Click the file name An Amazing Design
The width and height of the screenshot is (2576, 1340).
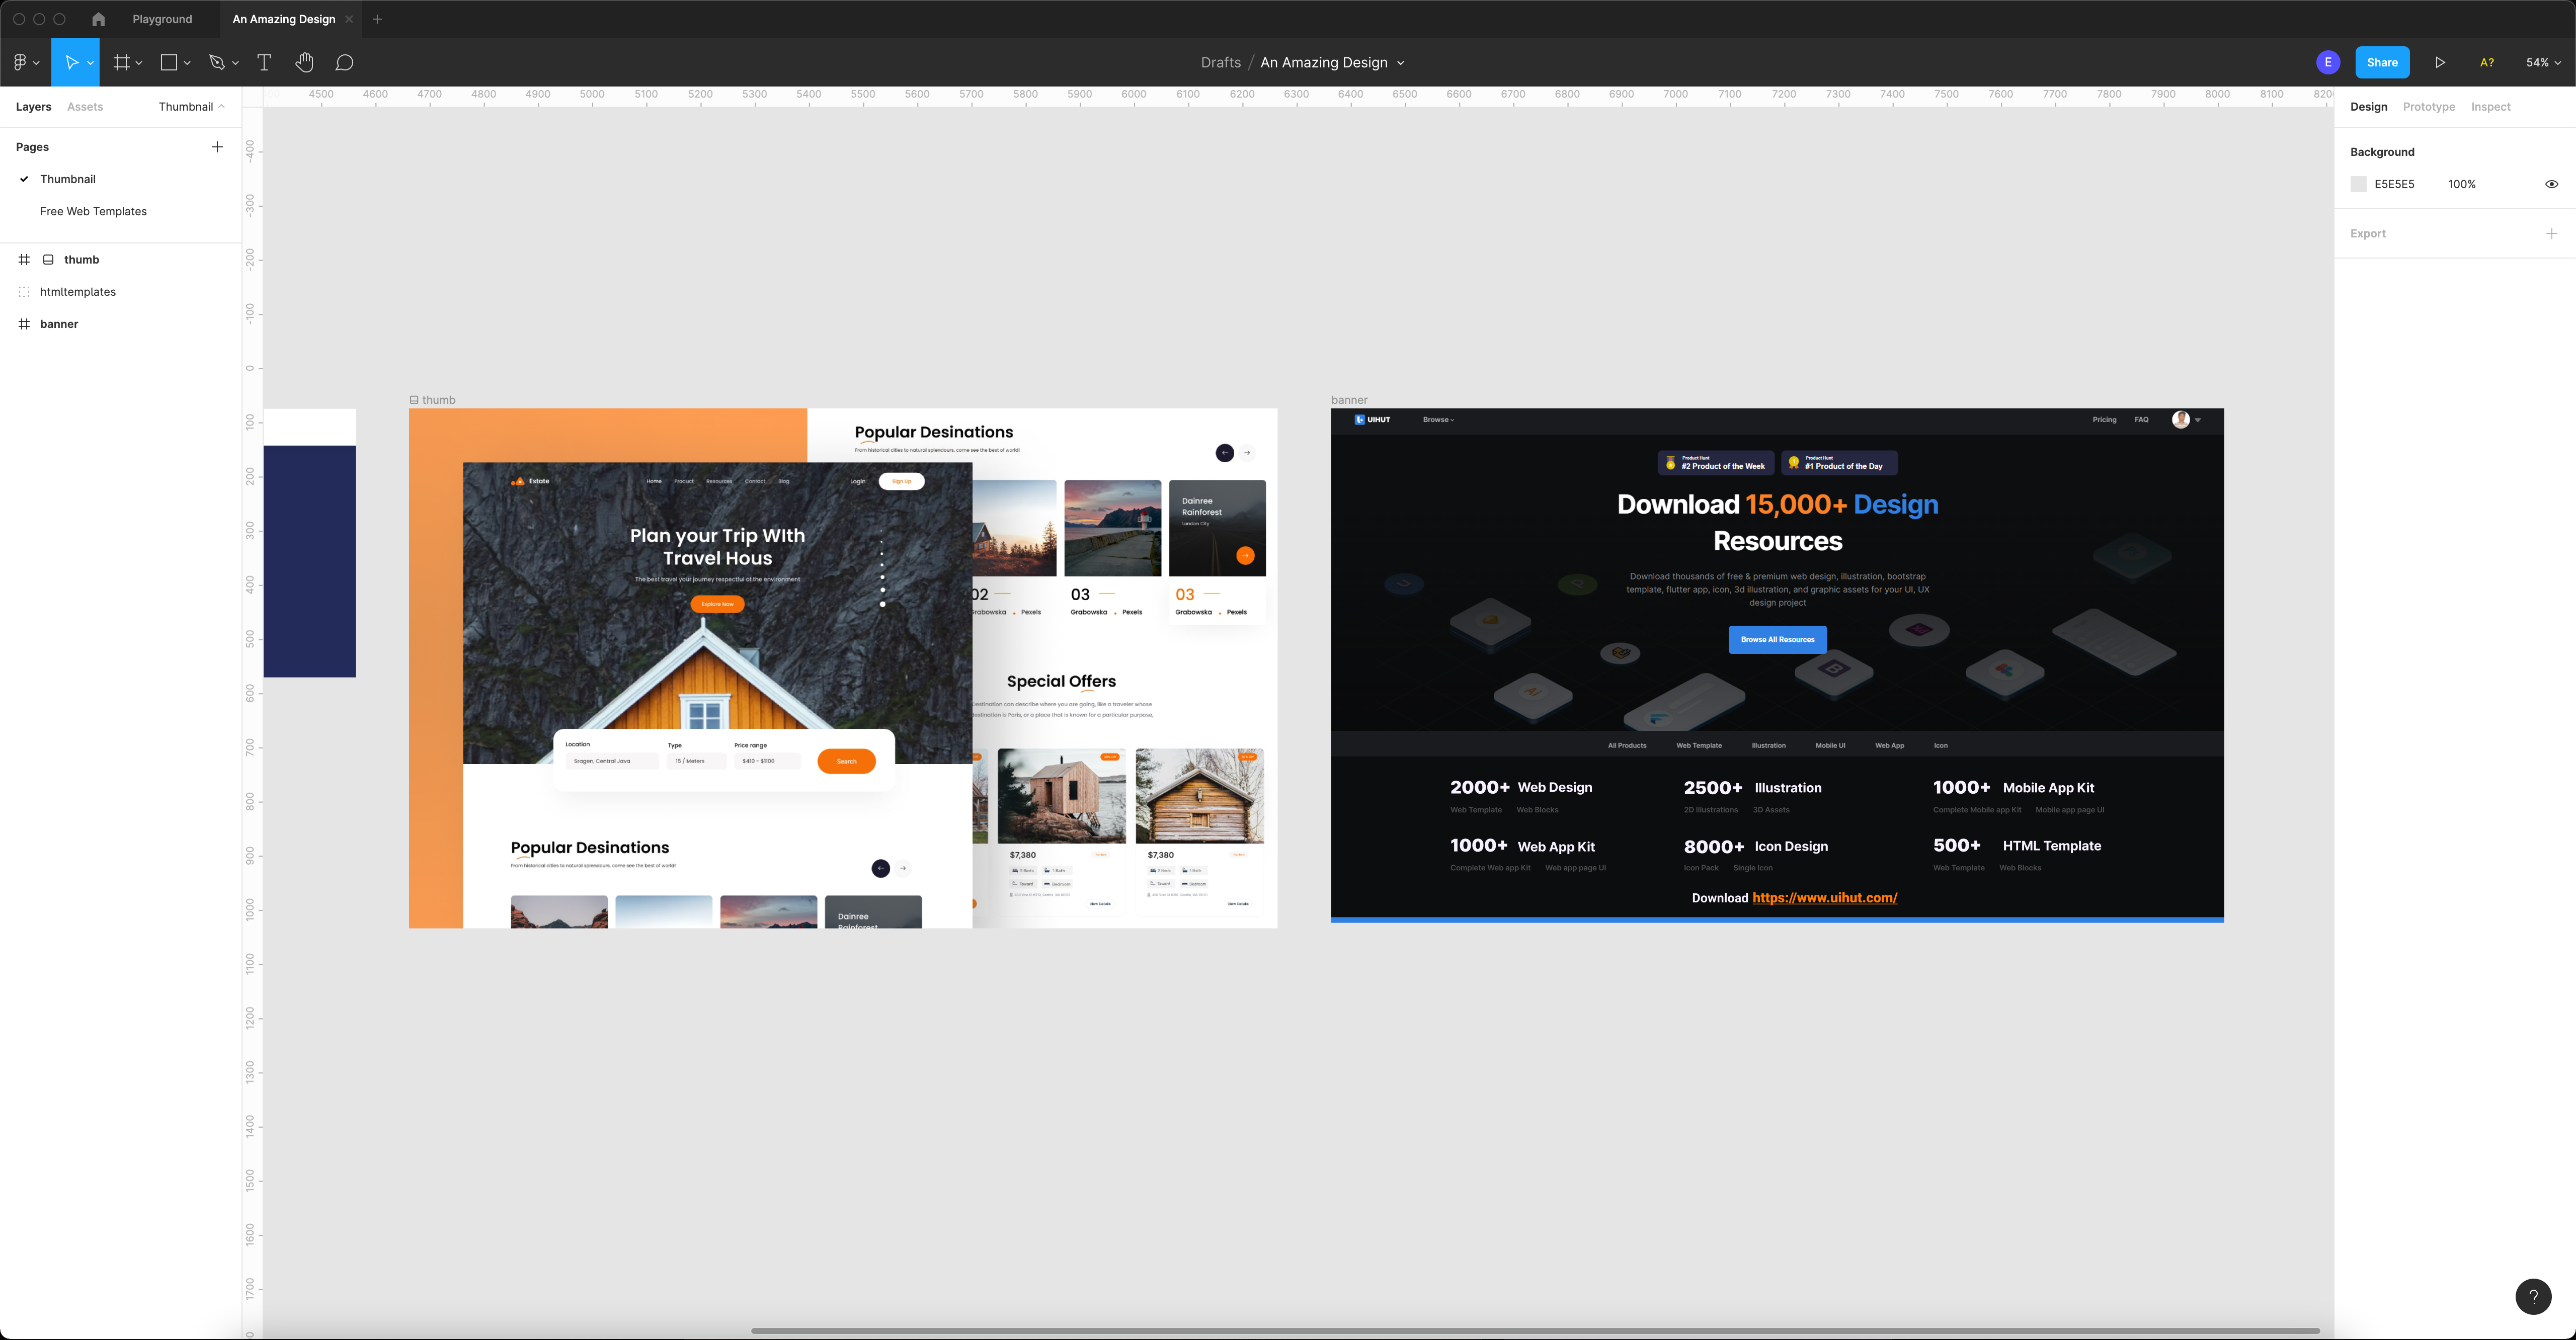point(1323,62)
